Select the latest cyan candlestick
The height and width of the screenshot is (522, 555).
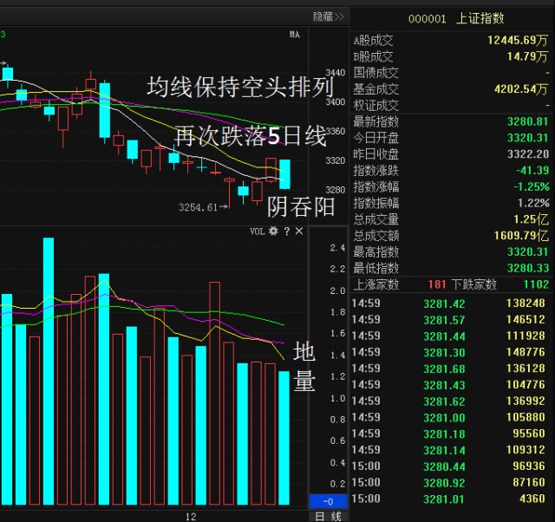pyautogui.click(x=285, y=174)
